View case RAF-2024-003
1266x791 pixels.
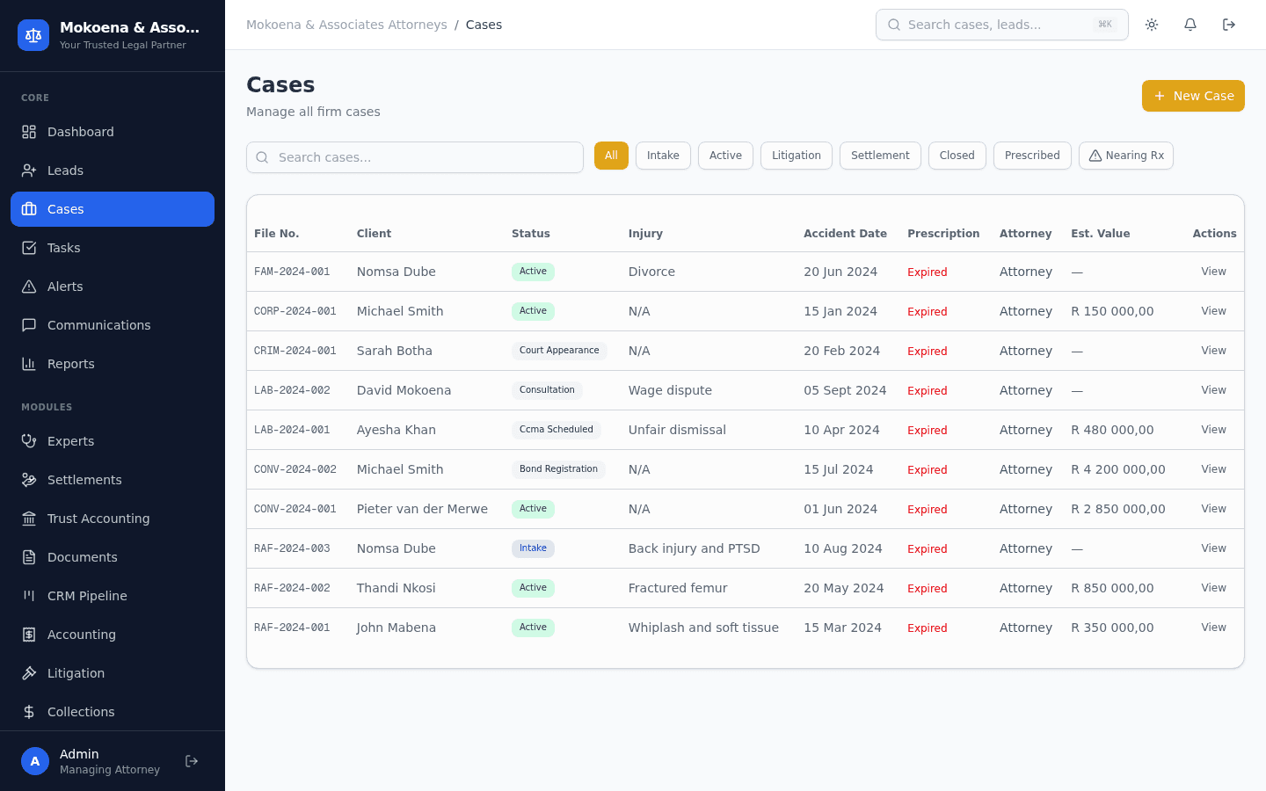pos(1213,548)
